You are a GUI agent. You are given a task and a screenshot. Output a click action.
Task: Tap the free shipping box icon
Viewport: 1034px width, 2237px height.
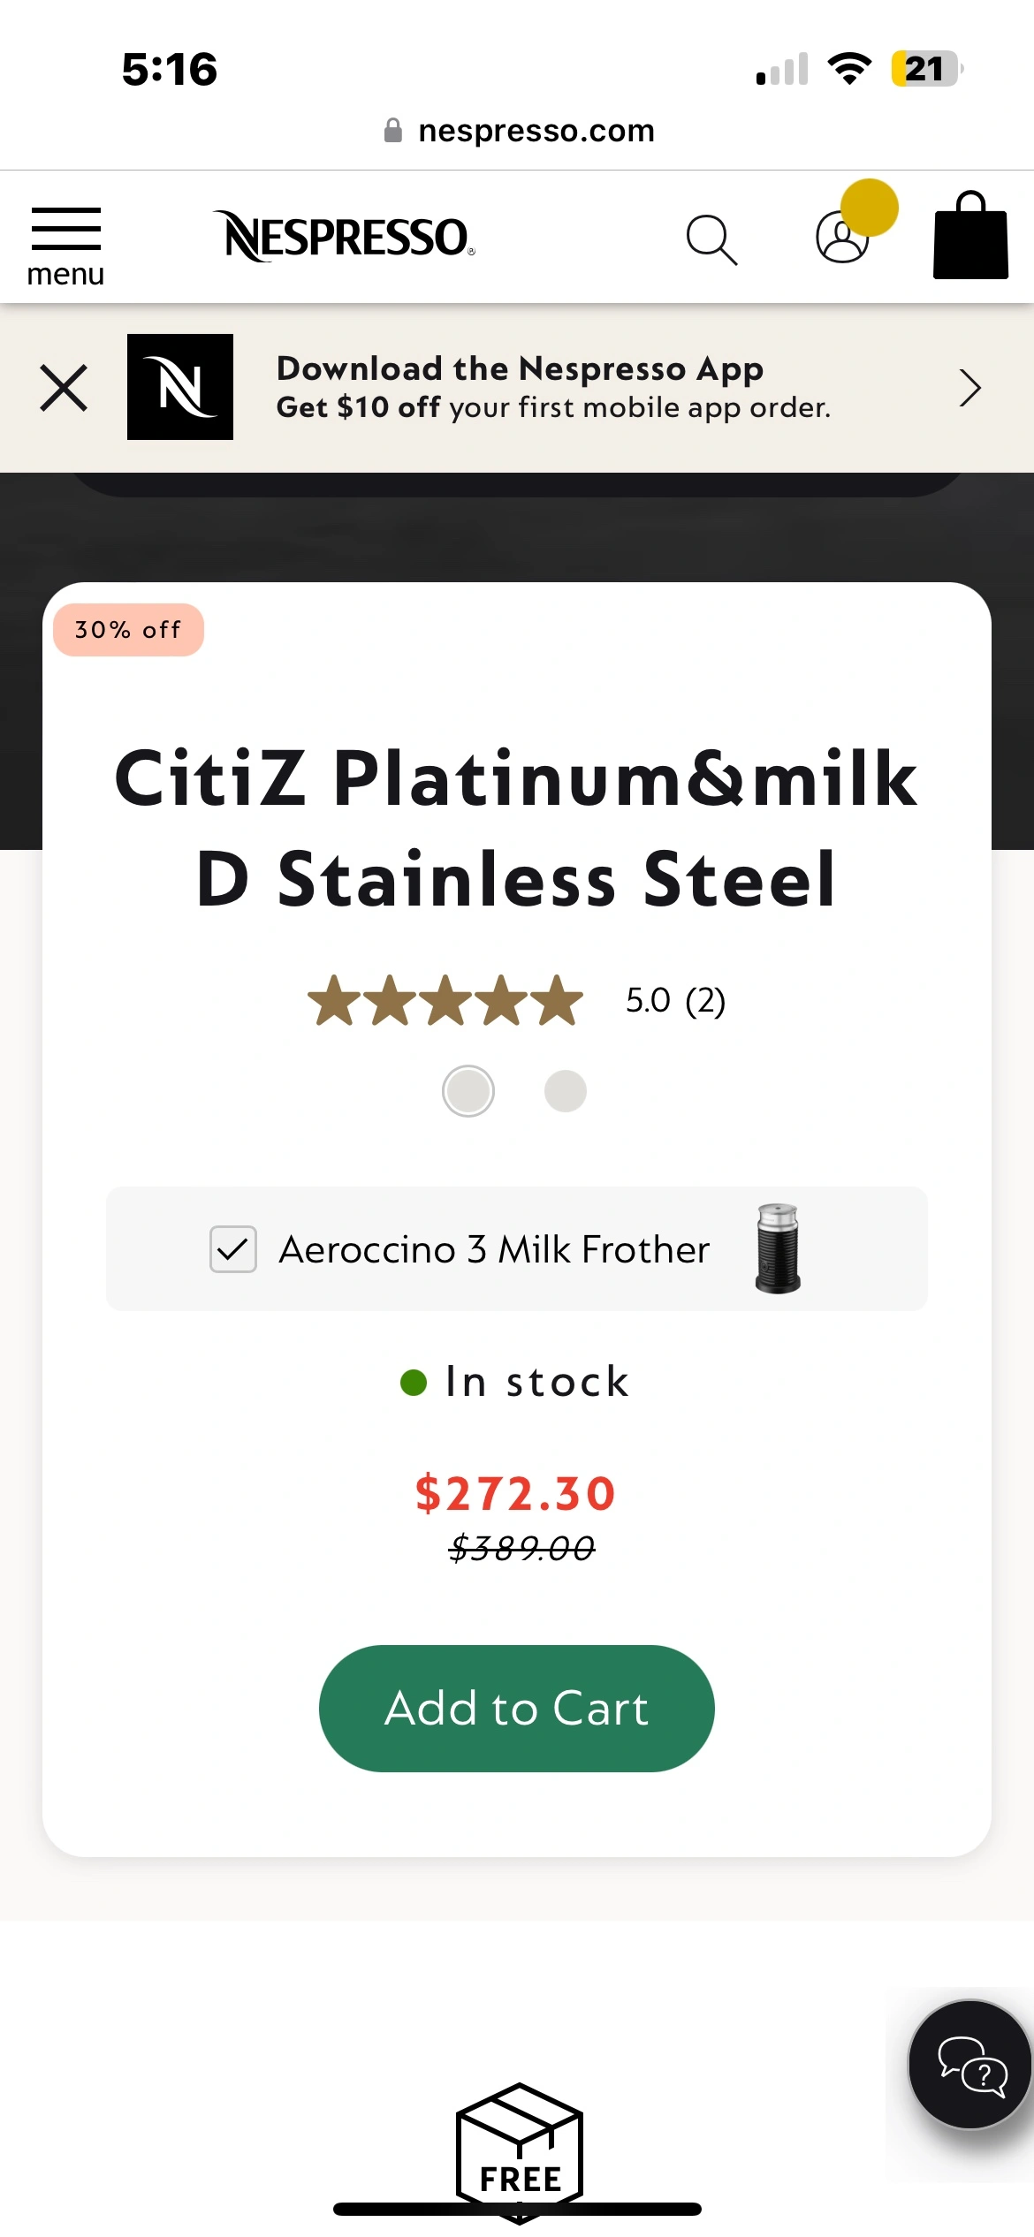point(520,2149)
